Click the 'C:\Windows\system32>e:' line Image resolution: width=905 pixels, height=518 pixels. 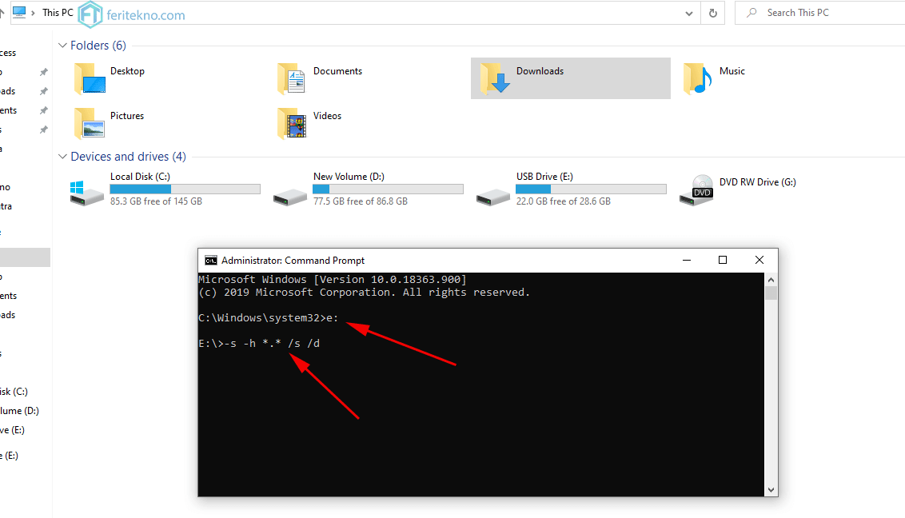pyautogui.click(x=269, y=318)
